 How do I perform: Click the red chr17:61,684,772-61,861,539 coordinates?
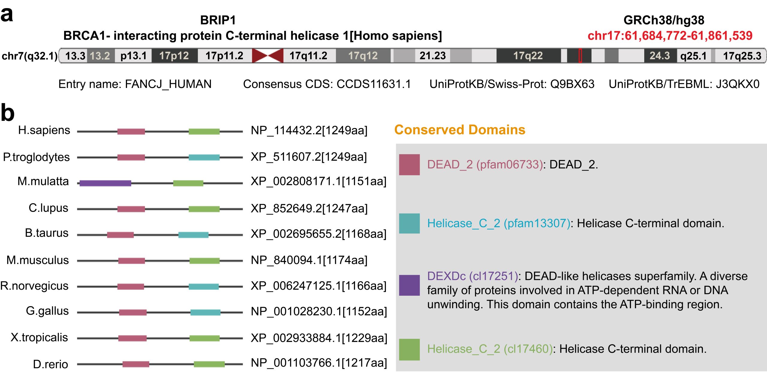670,36
